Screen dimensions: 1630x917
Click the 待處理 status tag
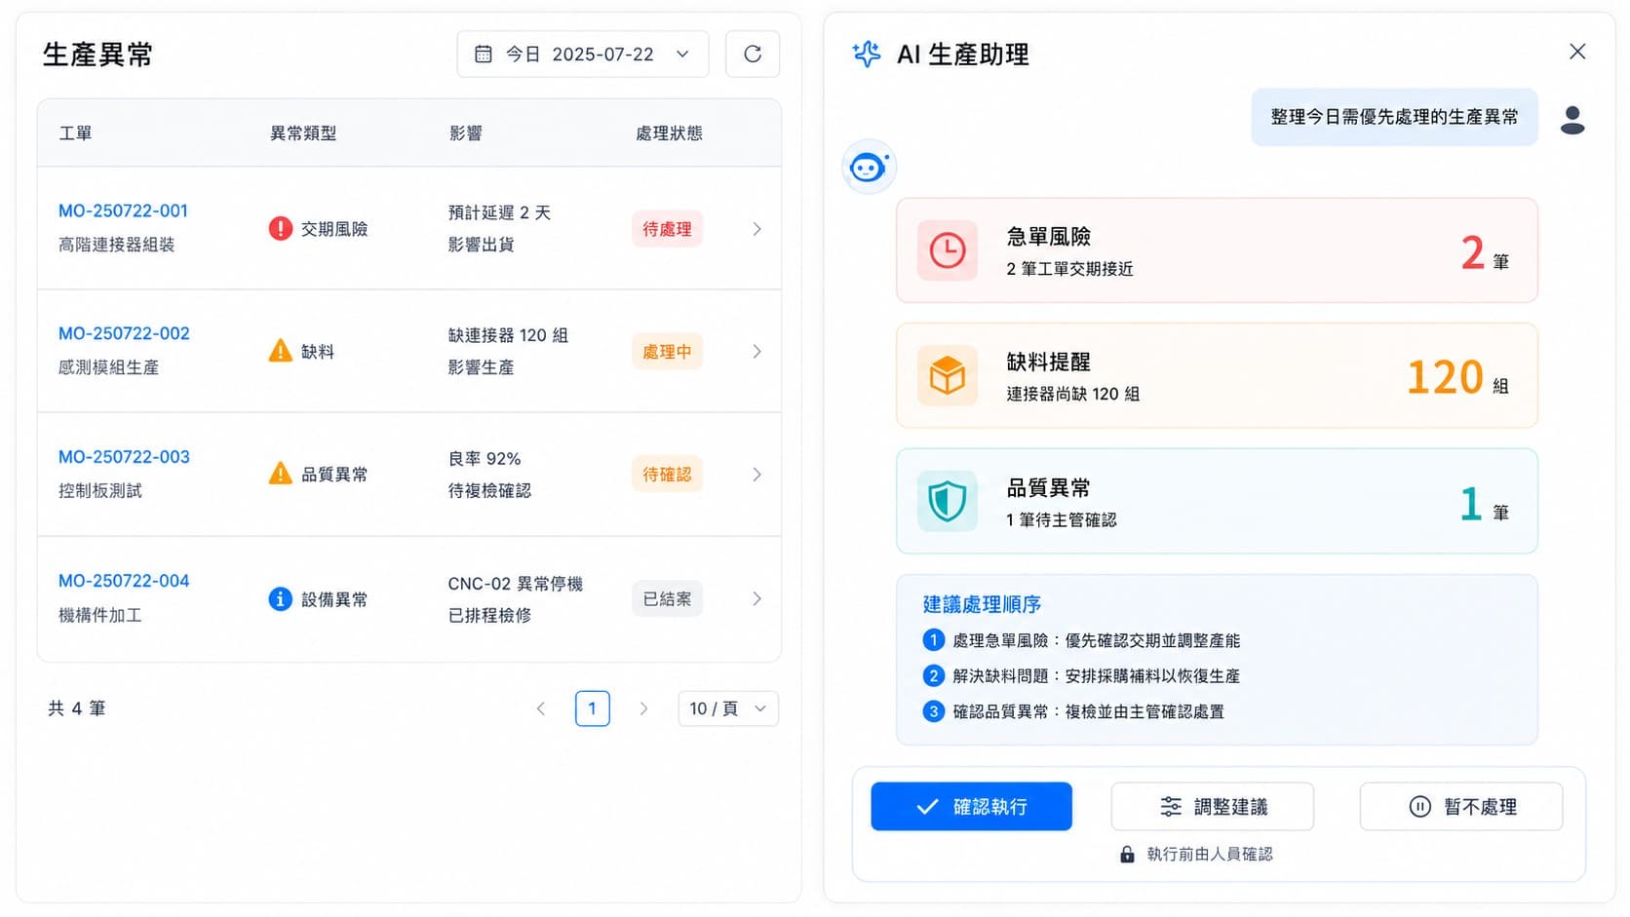[667, 229]
